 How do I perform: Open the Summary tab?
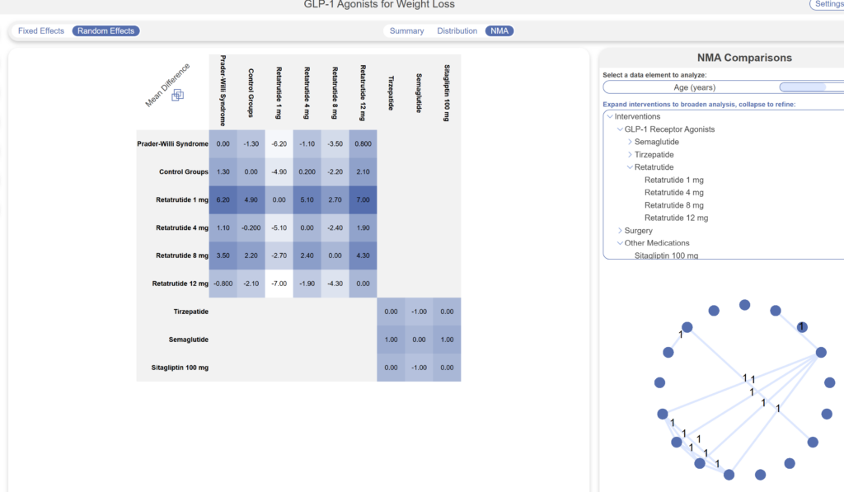406,30
